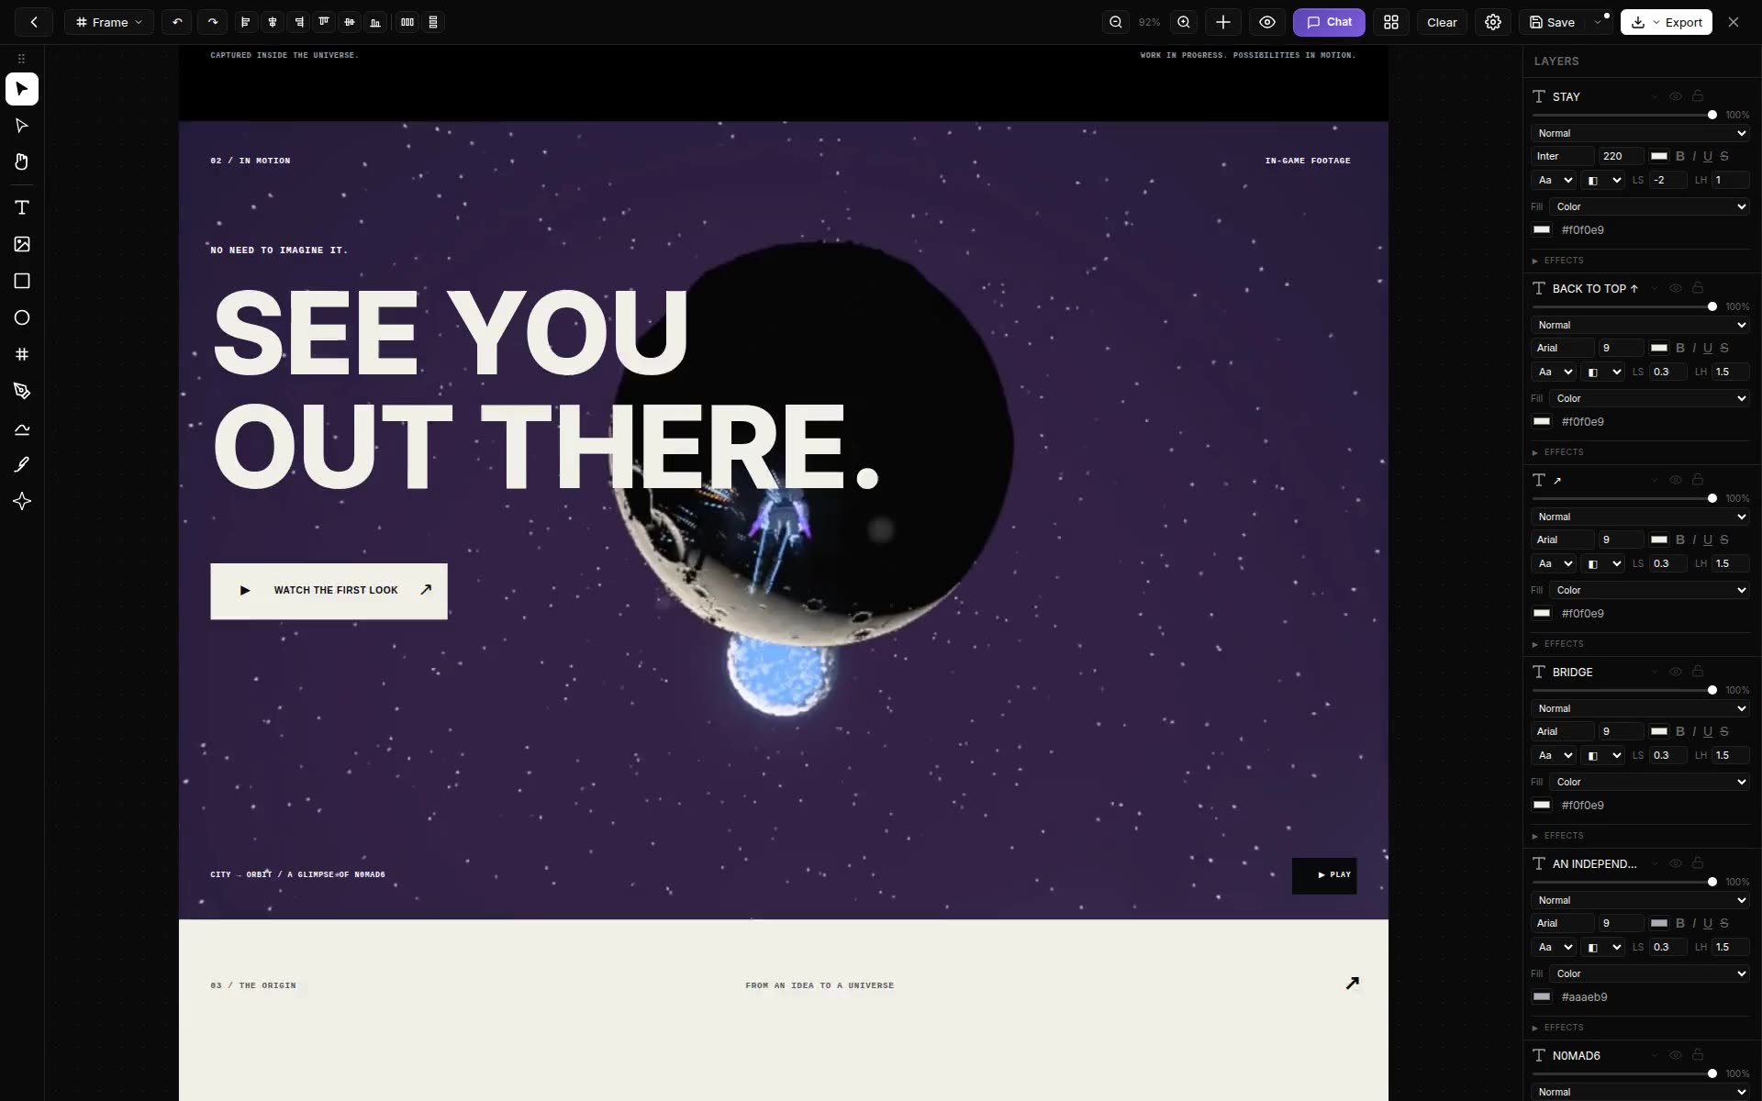Click the Clear button

[1442, 22]
